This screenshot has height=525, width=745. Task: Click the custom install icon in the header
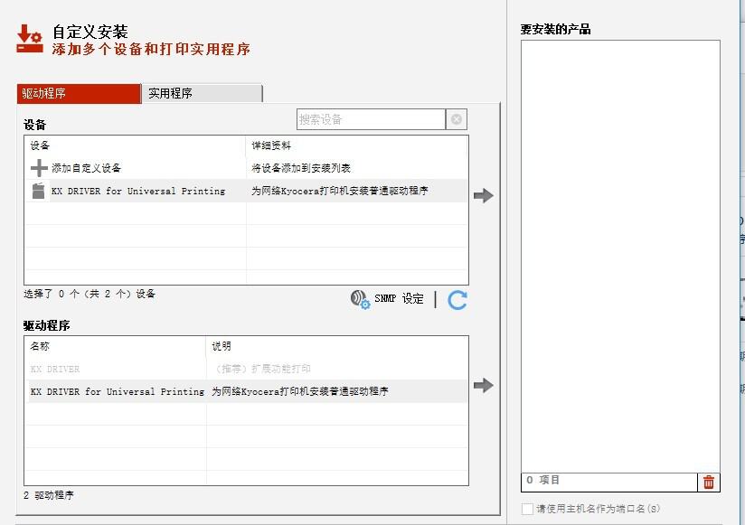pos(30,39)
